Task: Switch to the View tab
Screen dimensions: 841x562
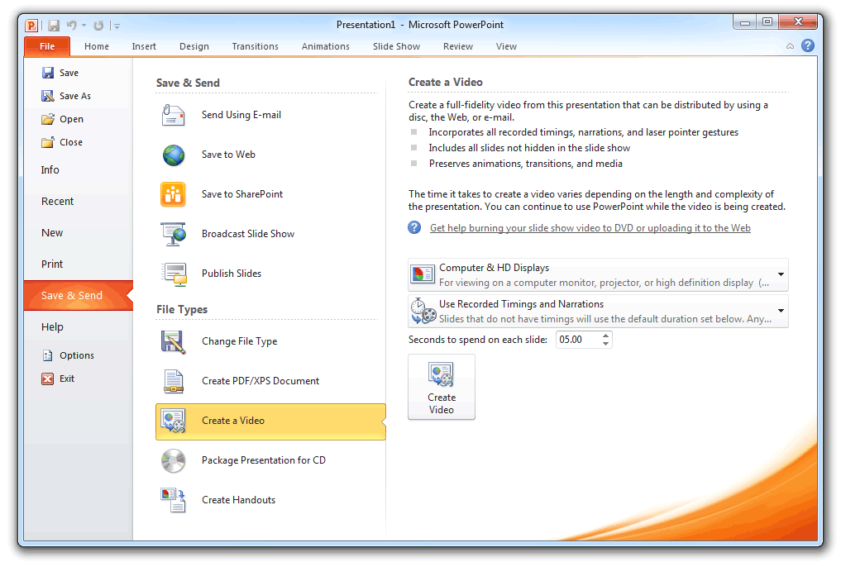Action: tap(506, 46)
